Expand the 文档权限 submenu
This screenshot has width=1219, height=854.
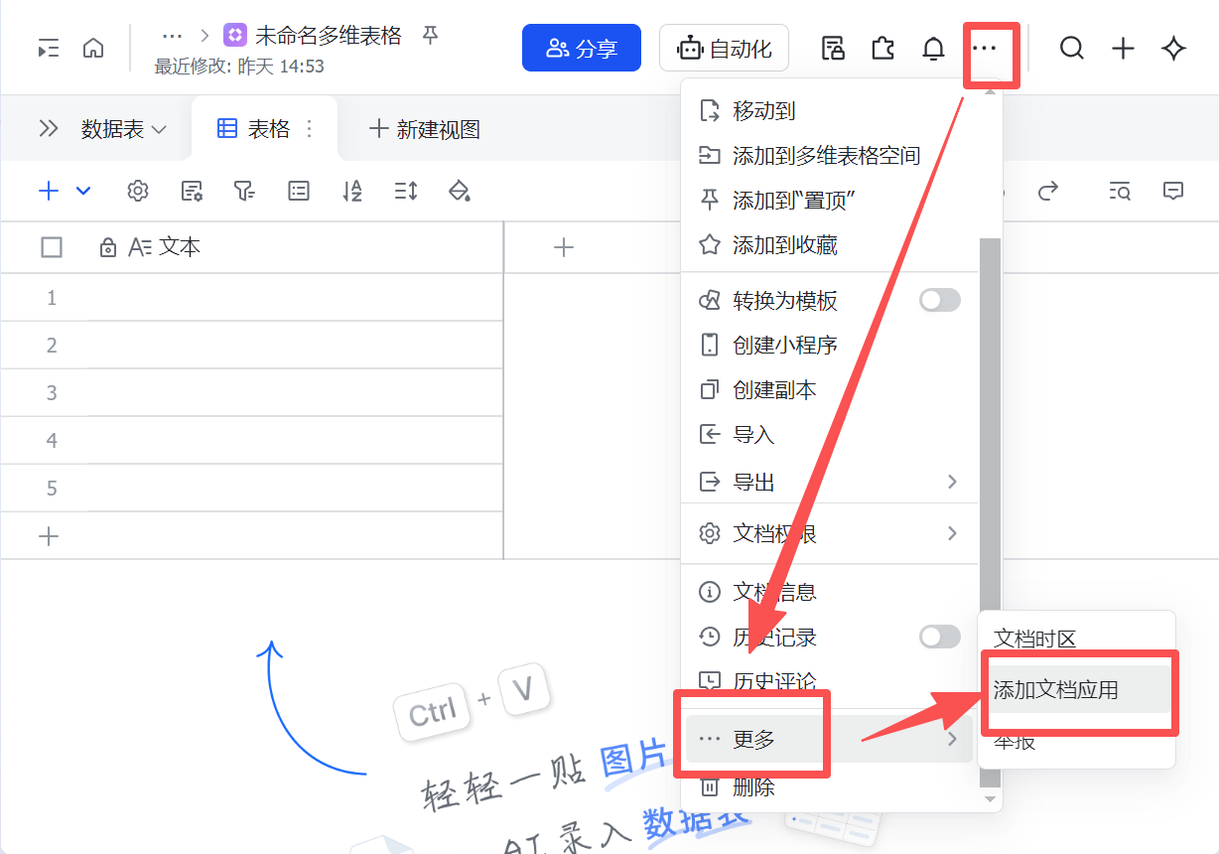[952, 533]
